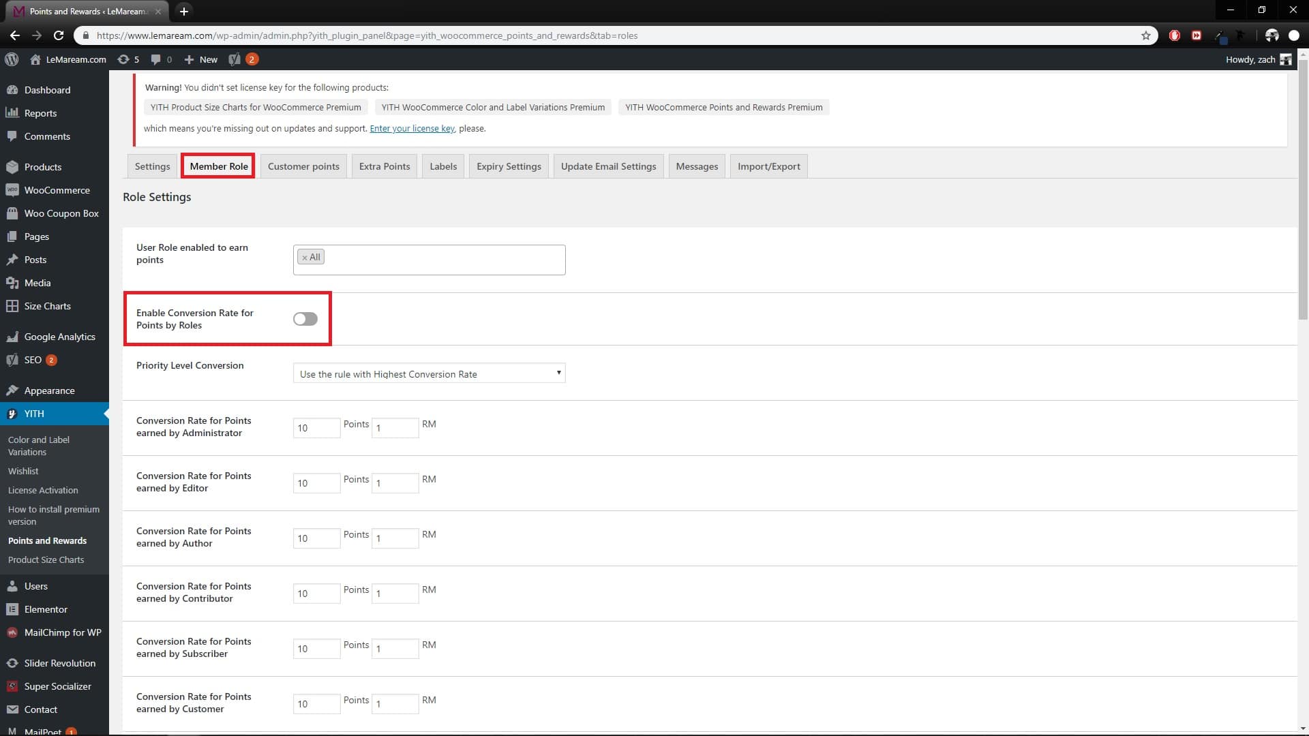Open Size Charts menu
The height and width of the screenshot is (736, 1309).
point(47,306)
